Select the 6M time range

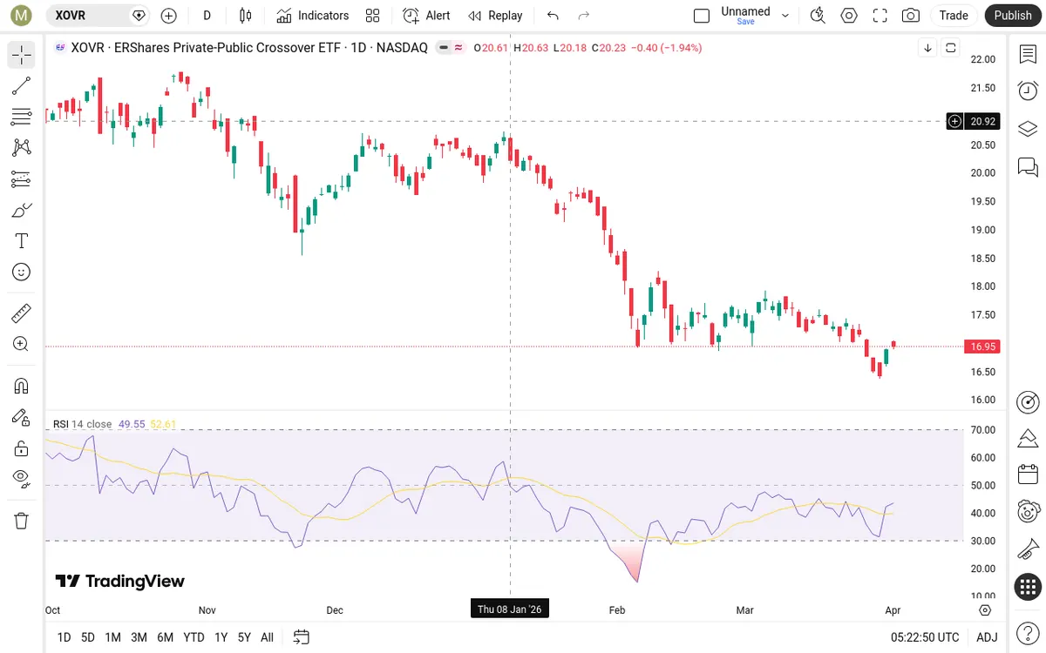[x=165, y=637]
